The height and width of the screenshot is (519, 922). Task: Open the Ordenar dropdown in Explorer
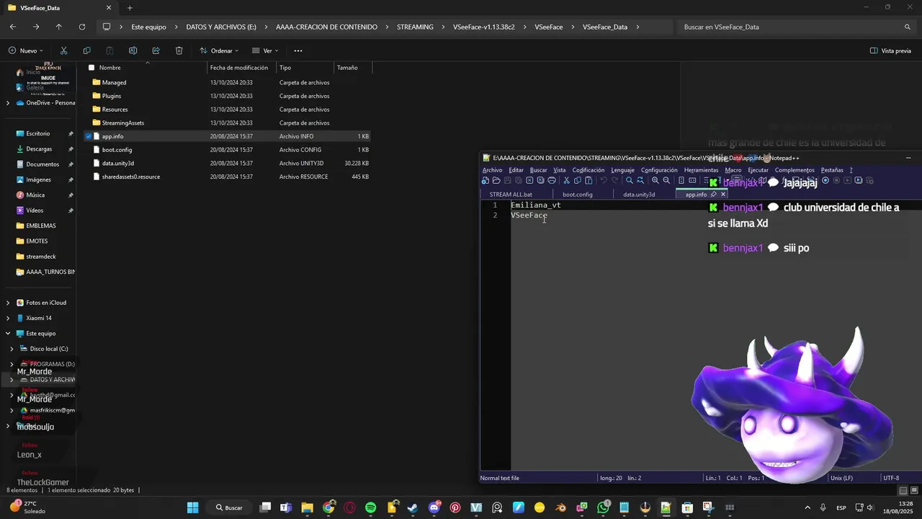click(219, 50)
